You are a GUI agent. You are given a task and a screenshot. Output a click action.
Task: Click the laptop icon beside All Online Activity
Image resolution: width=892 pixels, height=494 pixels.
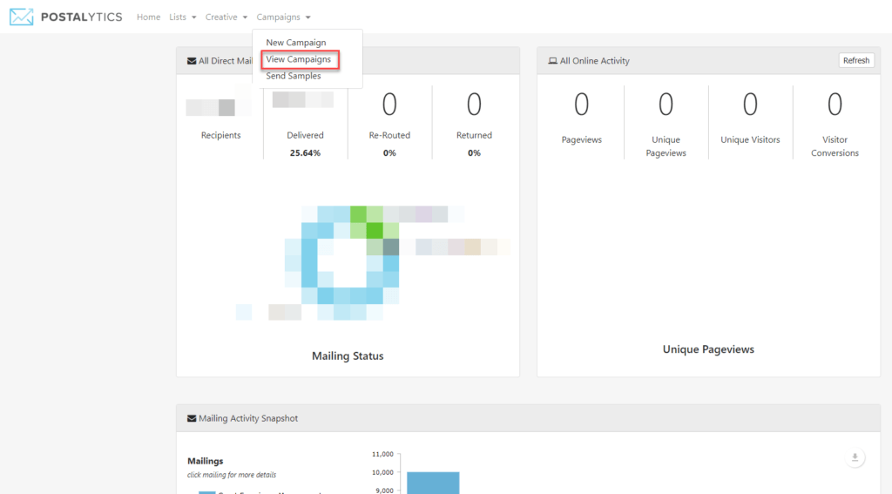(x=552, y=61)
